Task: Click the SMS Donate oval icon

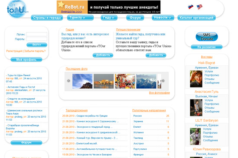Action: tap(207, 37)
